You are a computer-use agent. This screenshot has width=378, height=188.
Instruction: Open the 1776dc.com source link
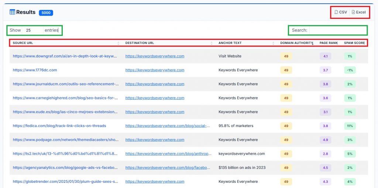[x=35, y=70]
